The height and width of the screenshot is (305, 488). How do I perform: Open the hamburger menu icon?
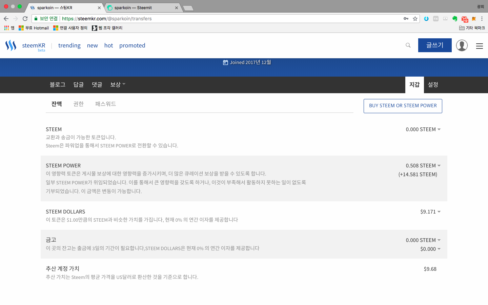479,46
